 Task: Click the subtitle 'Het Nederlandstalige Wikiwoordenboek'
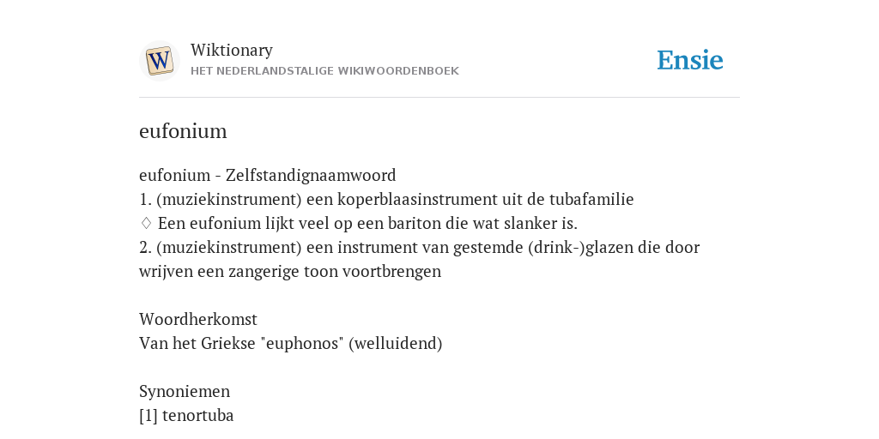pos(324,71)
